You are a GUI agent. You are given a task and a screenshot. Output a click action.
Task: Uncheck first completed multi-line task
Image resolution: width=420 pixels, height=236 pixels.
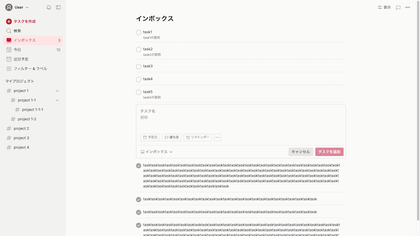pyautogui.click(x=139, y=166)
